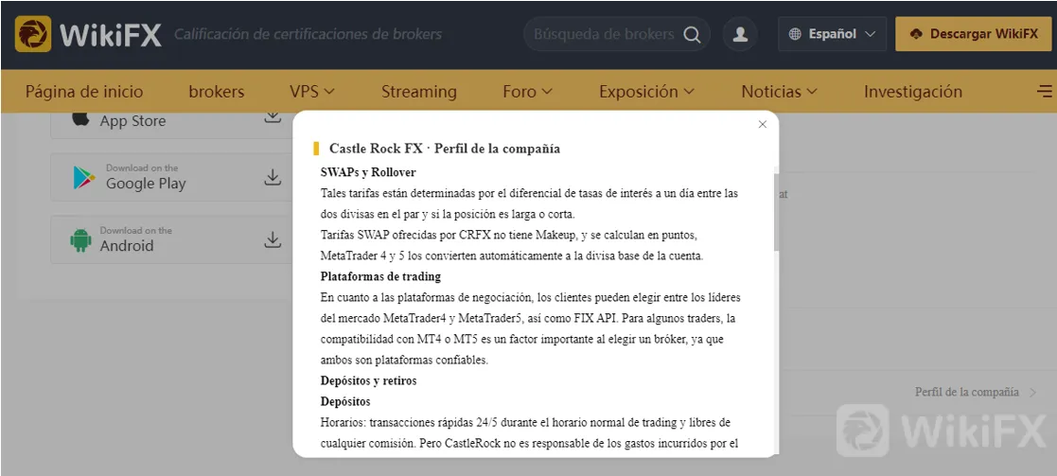Expand the Noticias menu
Screen dimensions: 1057x476
click(780, 92)
